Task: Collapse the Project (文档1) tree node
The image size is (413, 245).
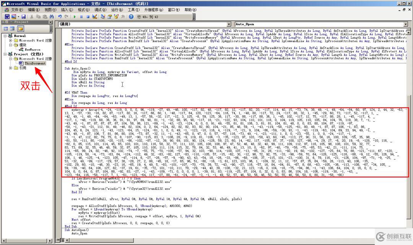Action: pyautogui.click(x=5, y=54)
